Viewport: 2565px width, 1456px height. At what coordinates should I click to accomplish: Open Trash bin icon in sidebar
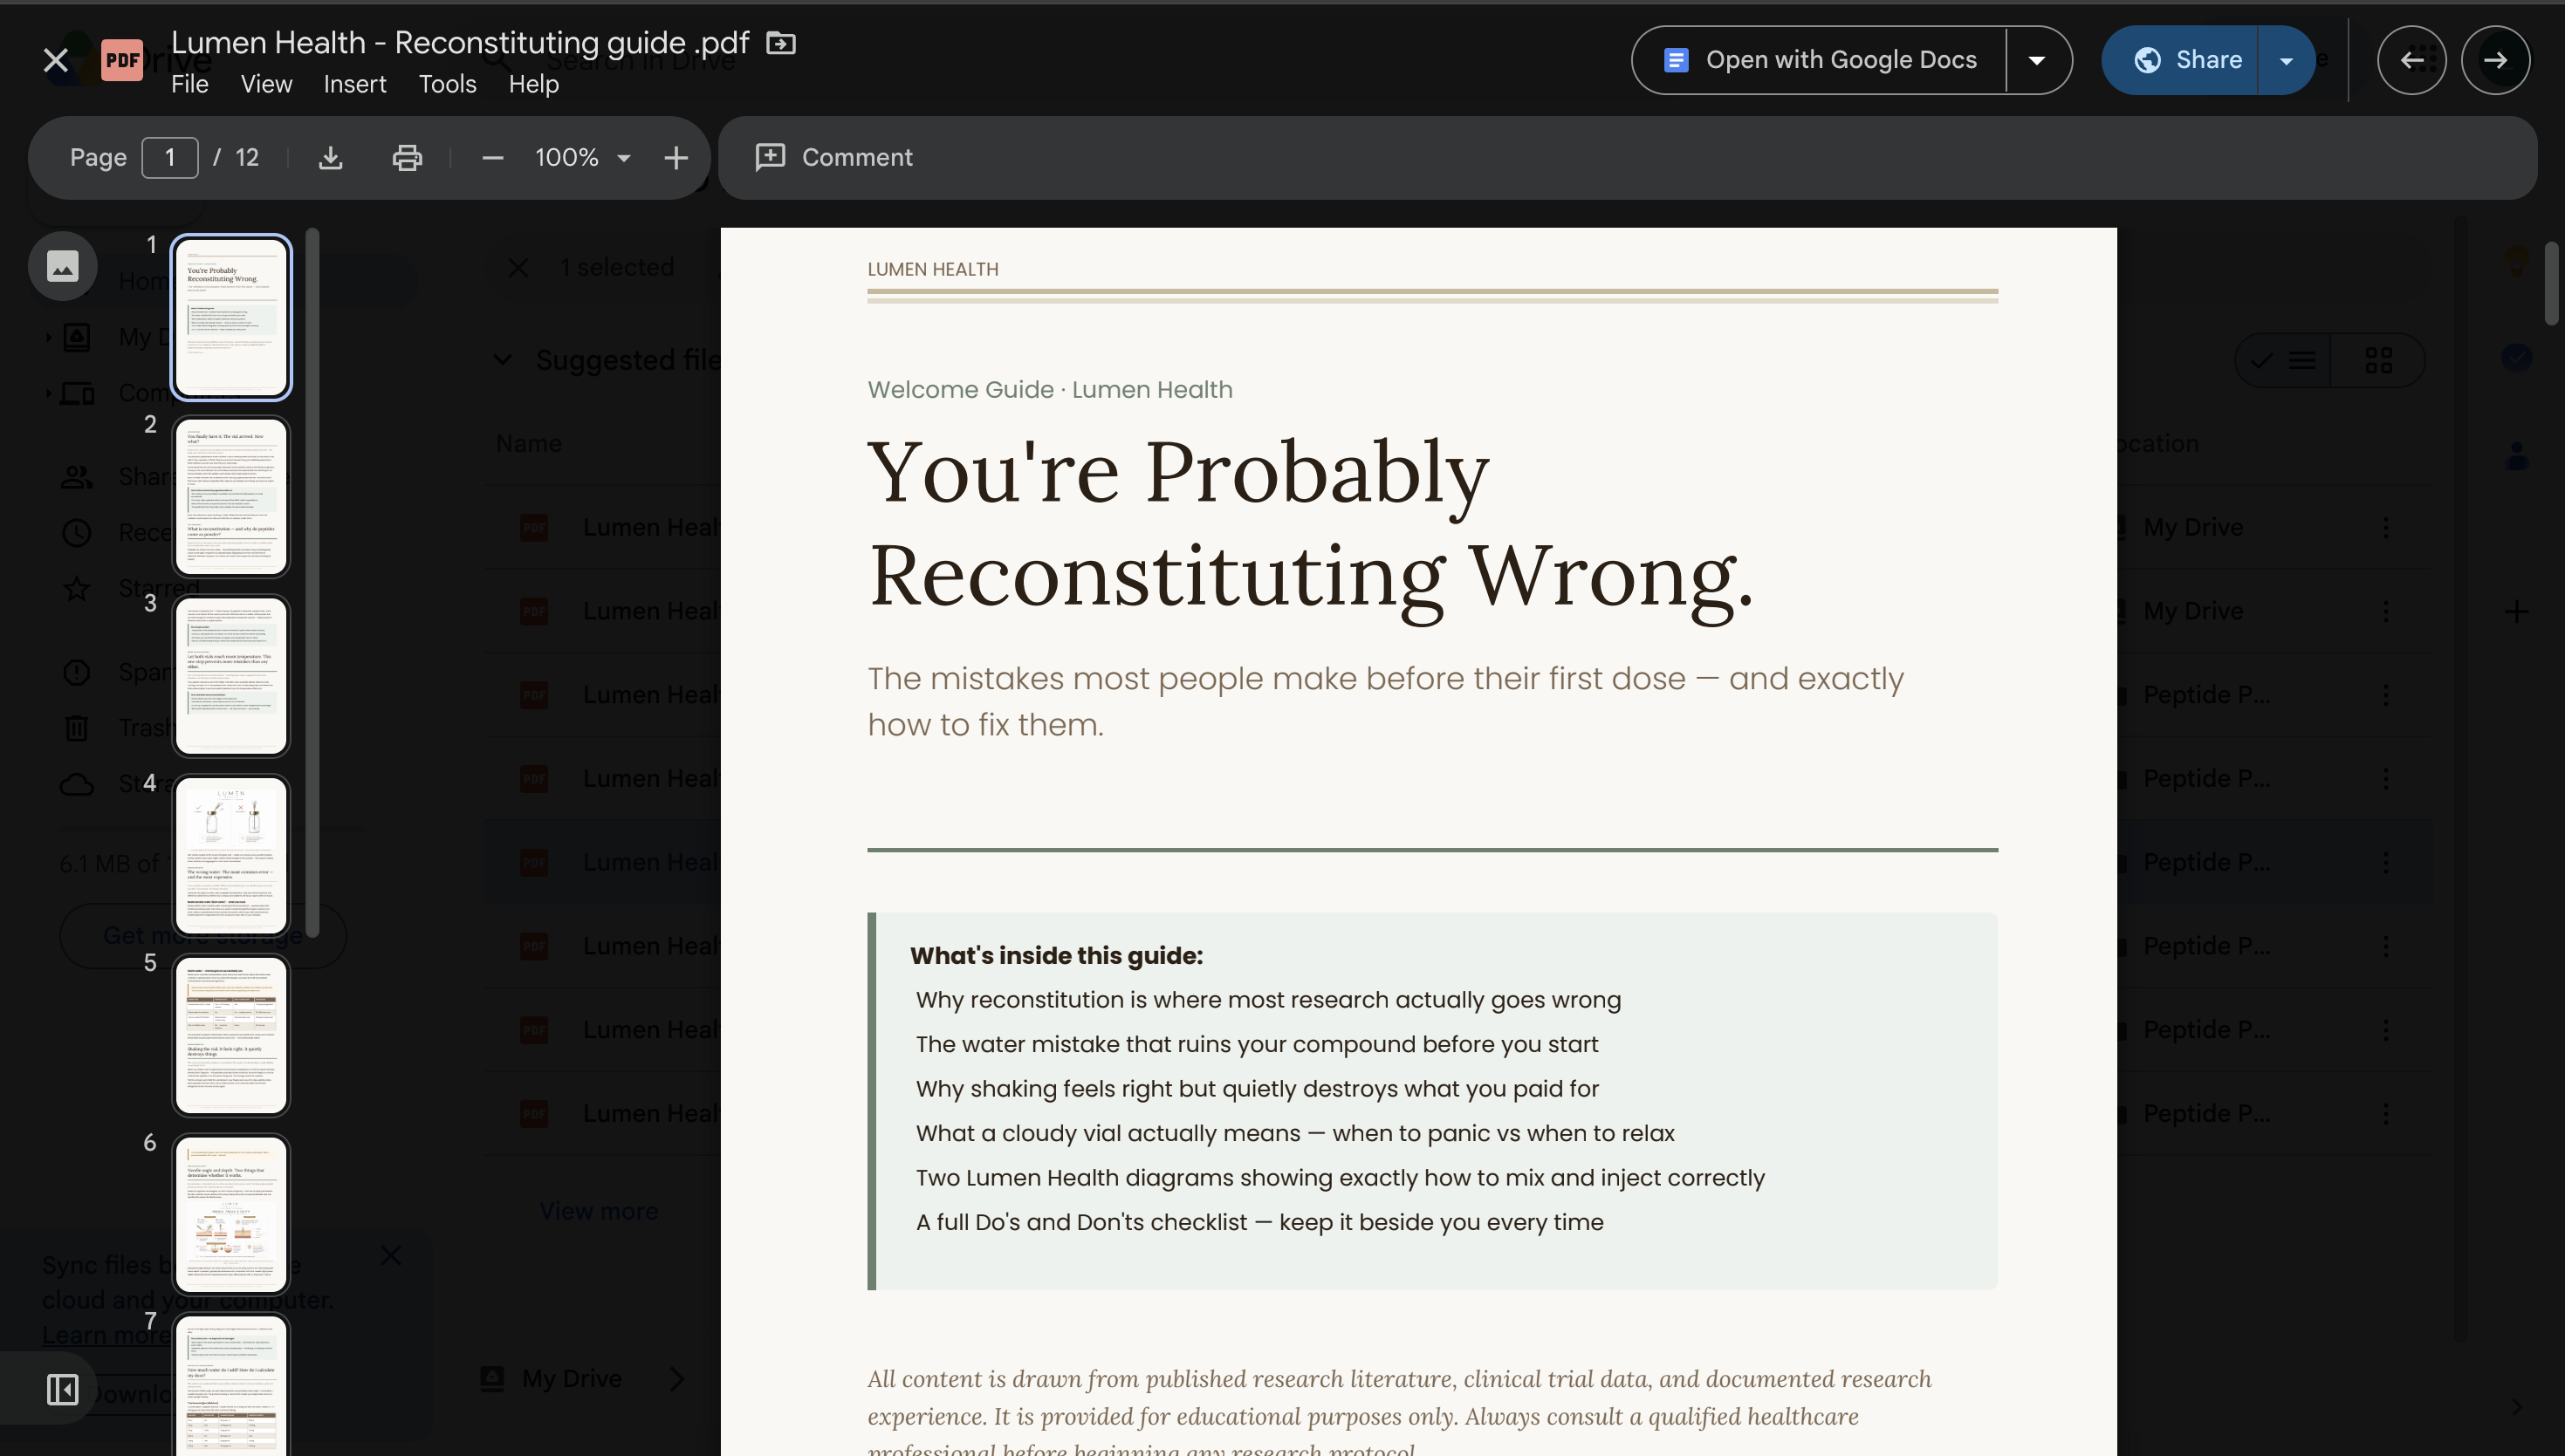pos(77,728)
